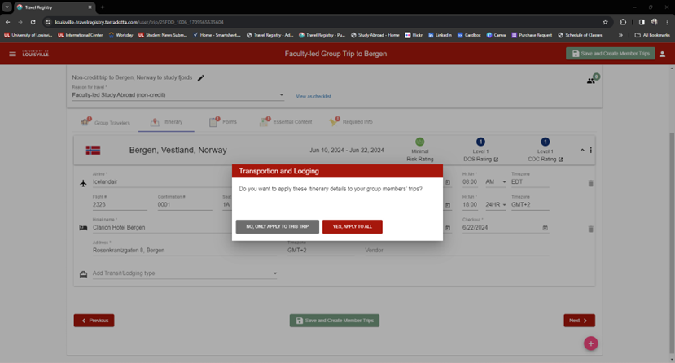
Task: Open the hamburger navigation menu
Action: (x=12, y=54)
